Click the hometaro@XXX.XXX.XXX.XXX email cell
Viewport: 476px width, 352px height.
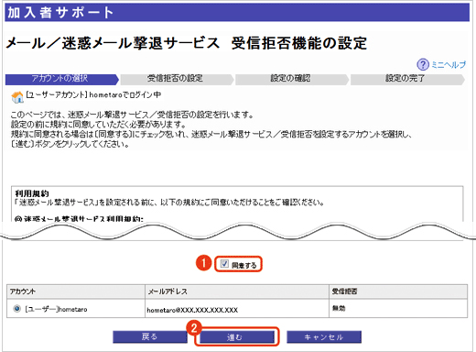point(237,309)
